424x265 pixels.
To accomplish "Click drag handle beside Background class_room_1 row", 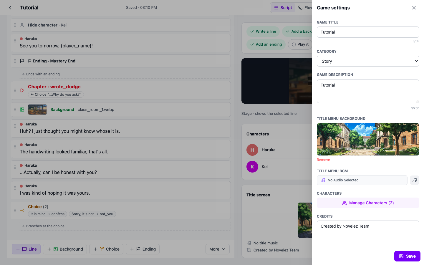I will point(15,110).
